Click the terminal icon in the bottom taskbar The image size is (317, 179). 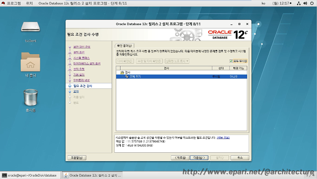click(4, 175)
